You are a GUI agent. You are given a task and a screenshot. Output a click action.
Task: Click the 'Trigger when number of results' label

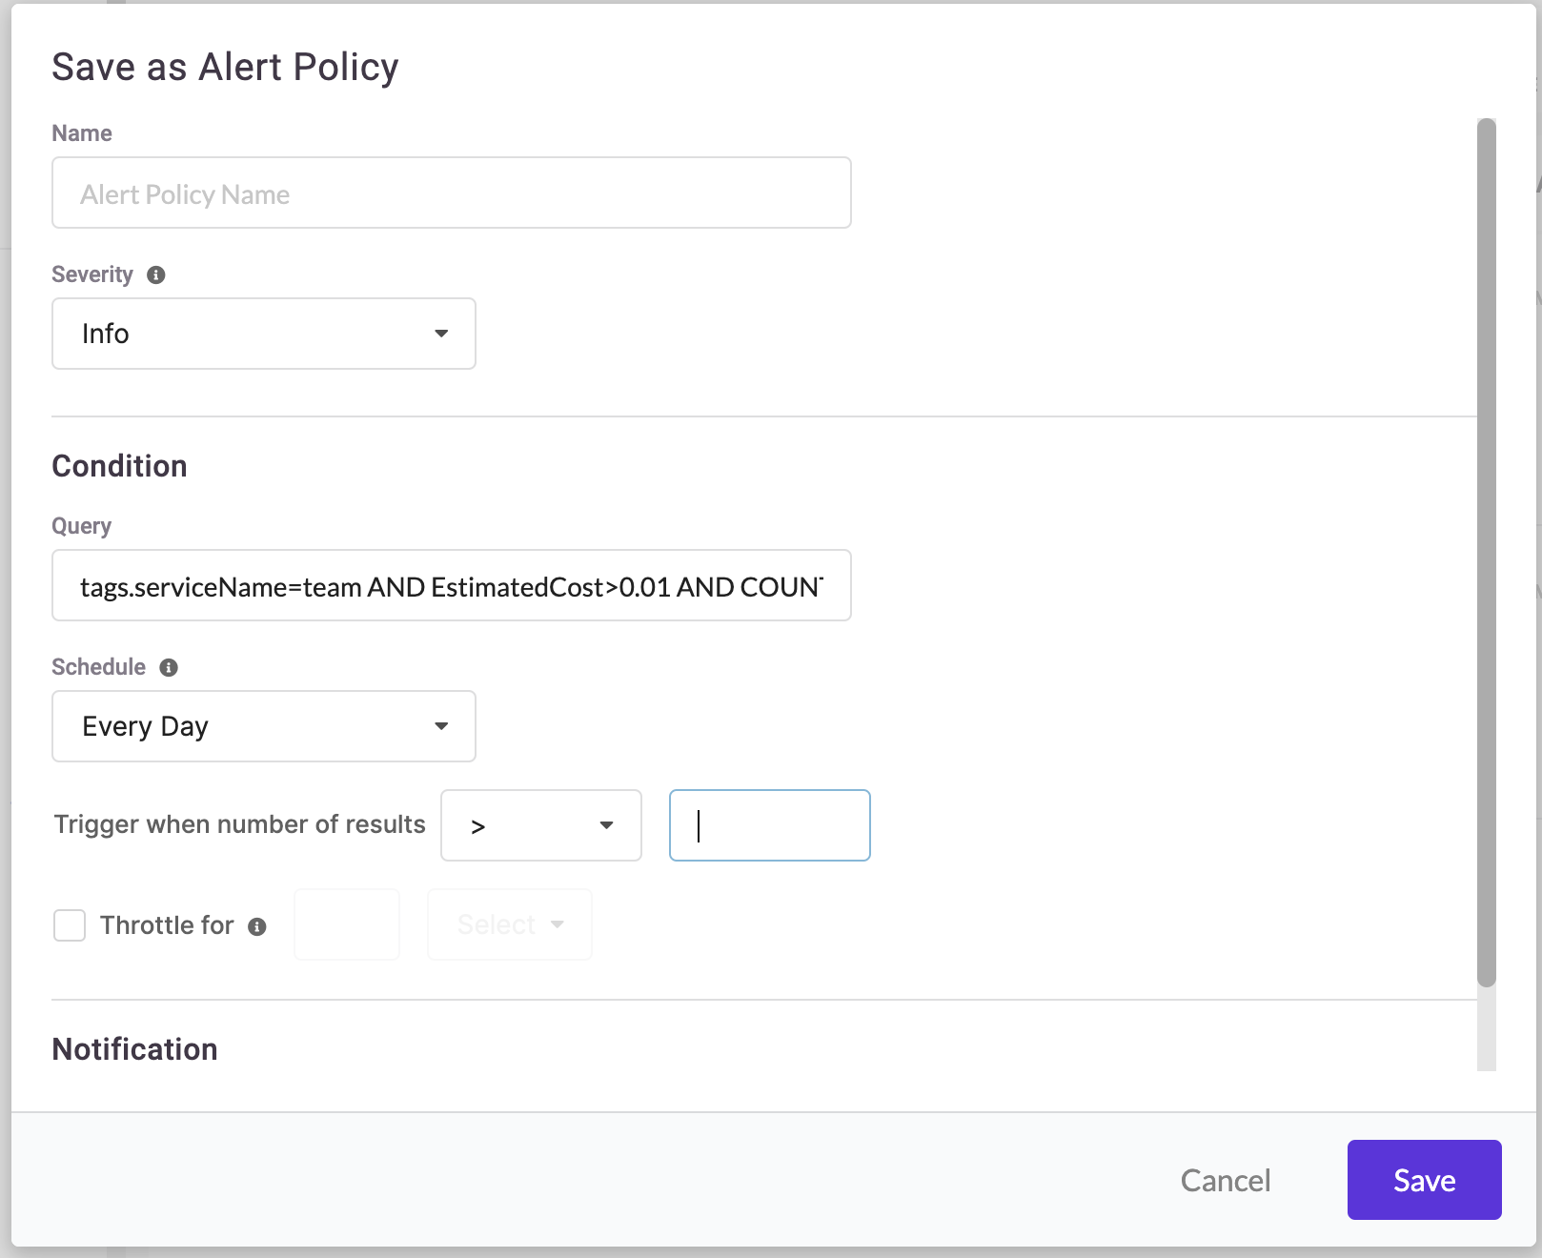coord(240,824)
